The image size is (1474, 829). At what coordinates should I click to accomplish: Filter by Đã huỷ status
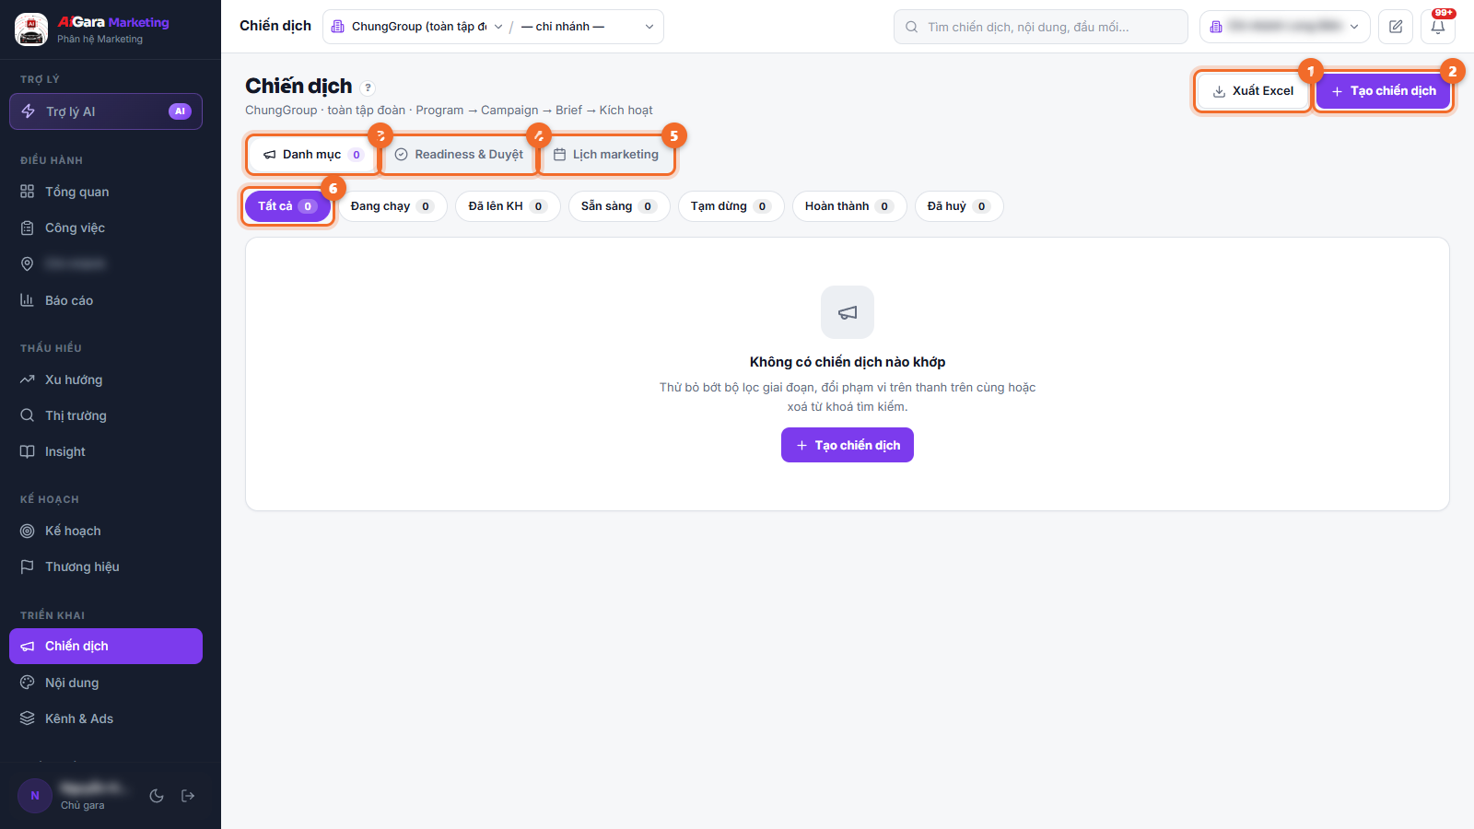tap(959, 206)
